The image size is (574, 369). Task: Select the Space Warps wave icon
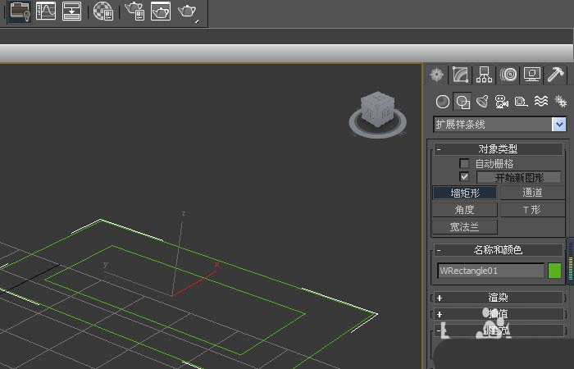(541, 102)
